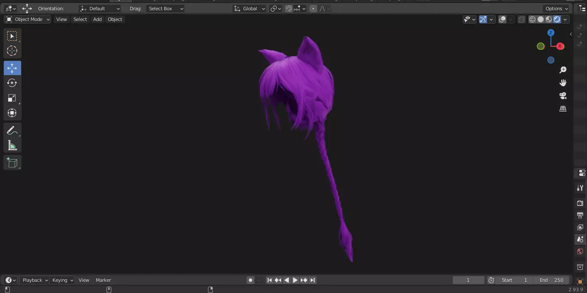The height and width of the screenshot is (293, 587).
Task: Open the timeline Marker menu
Action: pyautogui.click(x=103, y=280)
